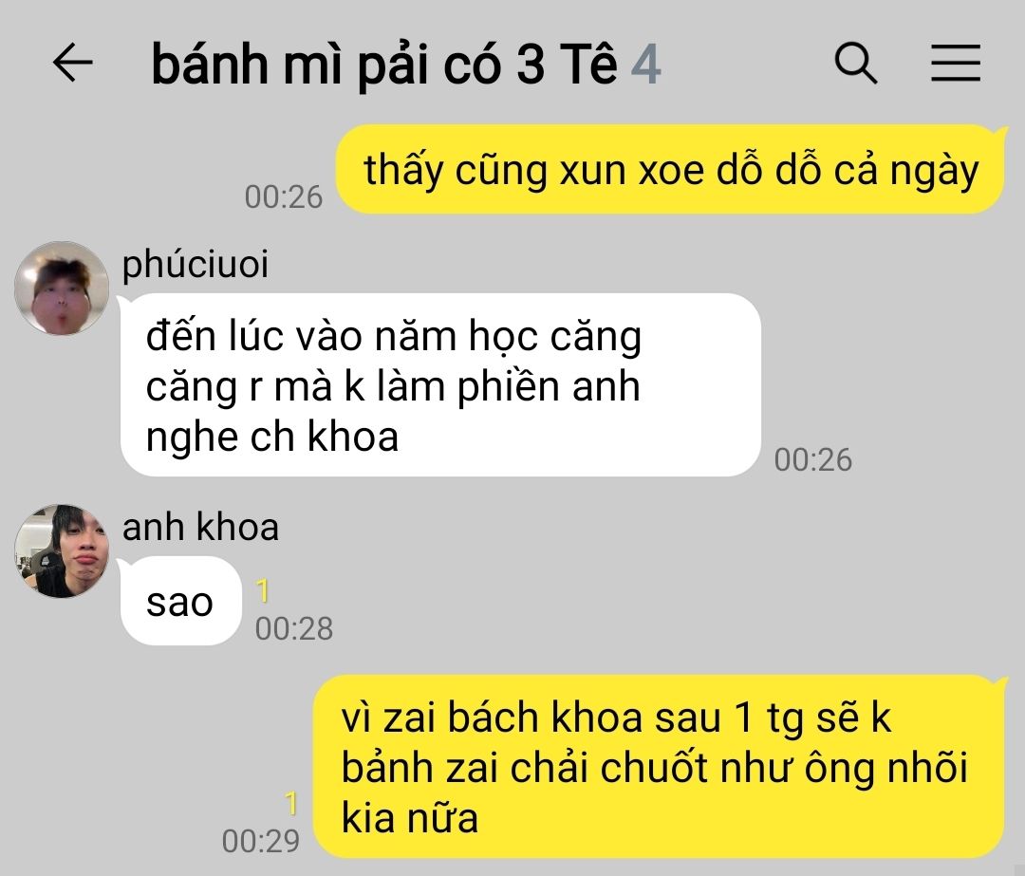Tap the 00:28 timestamp beside 'sao'
This screenshot has width=1025, height=876.
tap(294, 628)
